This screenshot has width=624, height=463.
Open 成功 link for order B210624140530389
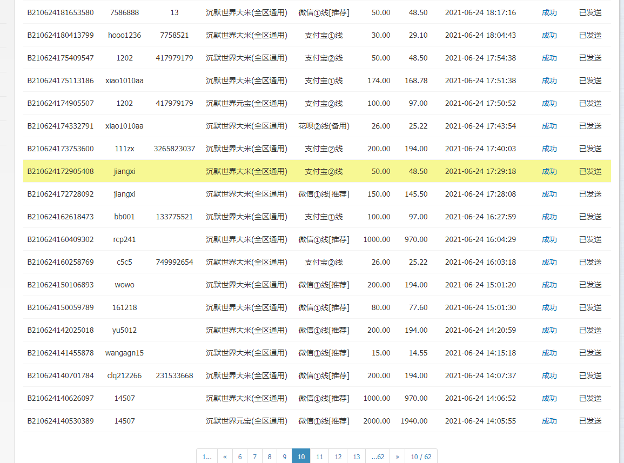pyautogui.click(x=549, y=421)
